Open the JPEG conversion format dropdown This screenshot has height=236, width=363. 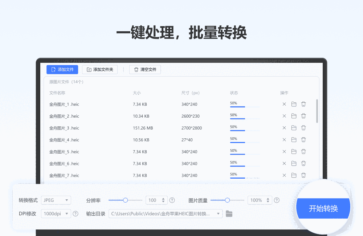click(x=56, y=200)
